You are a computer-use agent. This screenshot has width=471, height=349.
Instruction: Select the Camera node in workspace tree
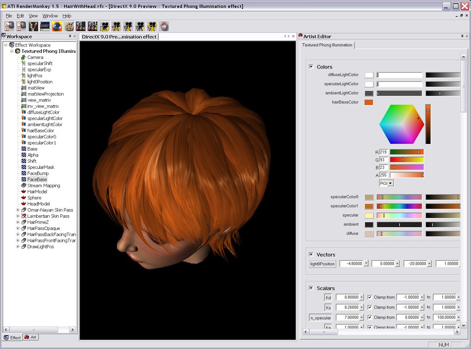pyautogui.click(x=35, y=57)
